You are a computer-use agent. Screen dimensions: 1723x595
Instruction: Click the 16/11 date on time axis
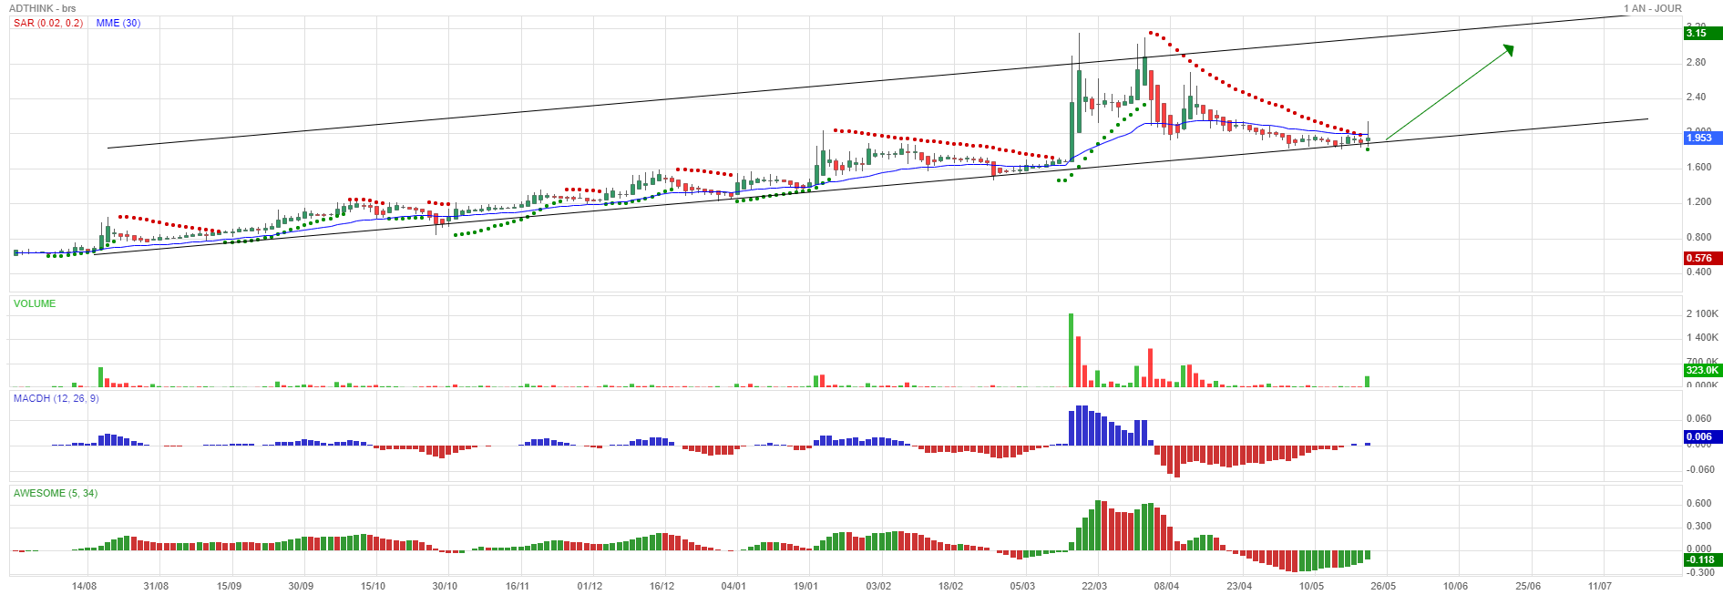coord(518,586)
